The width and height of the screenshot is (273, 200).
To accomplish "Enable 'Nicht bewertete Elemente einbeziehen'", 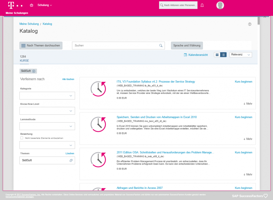I will tap(22, 138).
